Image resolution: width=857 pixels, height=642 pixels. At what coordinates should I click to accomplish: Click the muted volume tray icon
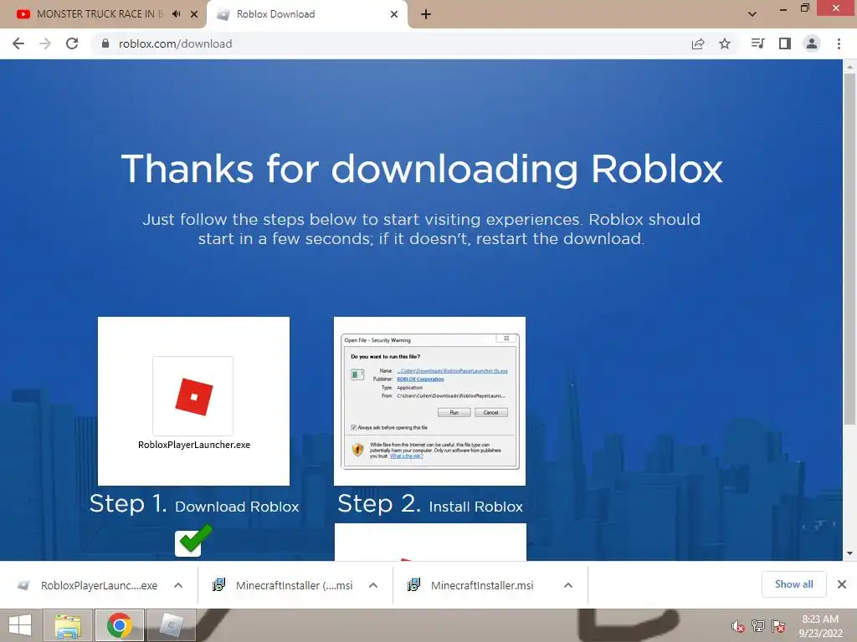click(738, 626)
